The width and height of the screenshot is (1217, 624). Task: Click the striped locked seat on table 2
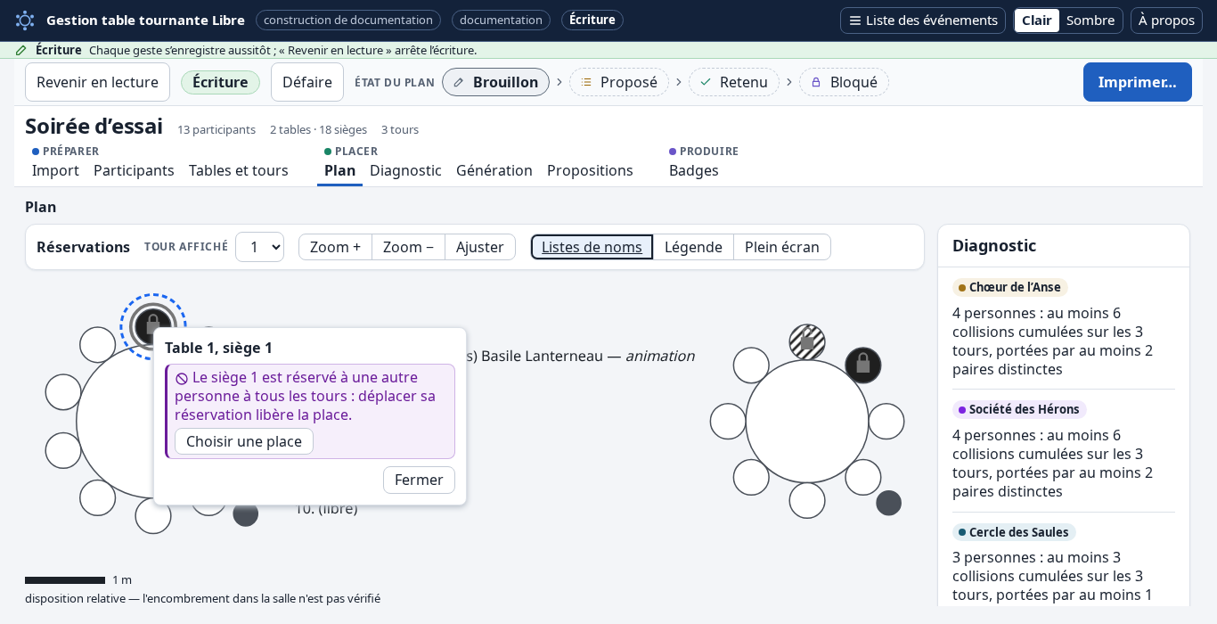click(807, 342)
